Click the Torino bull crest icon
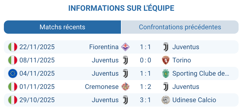 pyautogui.click(x=166, y=60)
